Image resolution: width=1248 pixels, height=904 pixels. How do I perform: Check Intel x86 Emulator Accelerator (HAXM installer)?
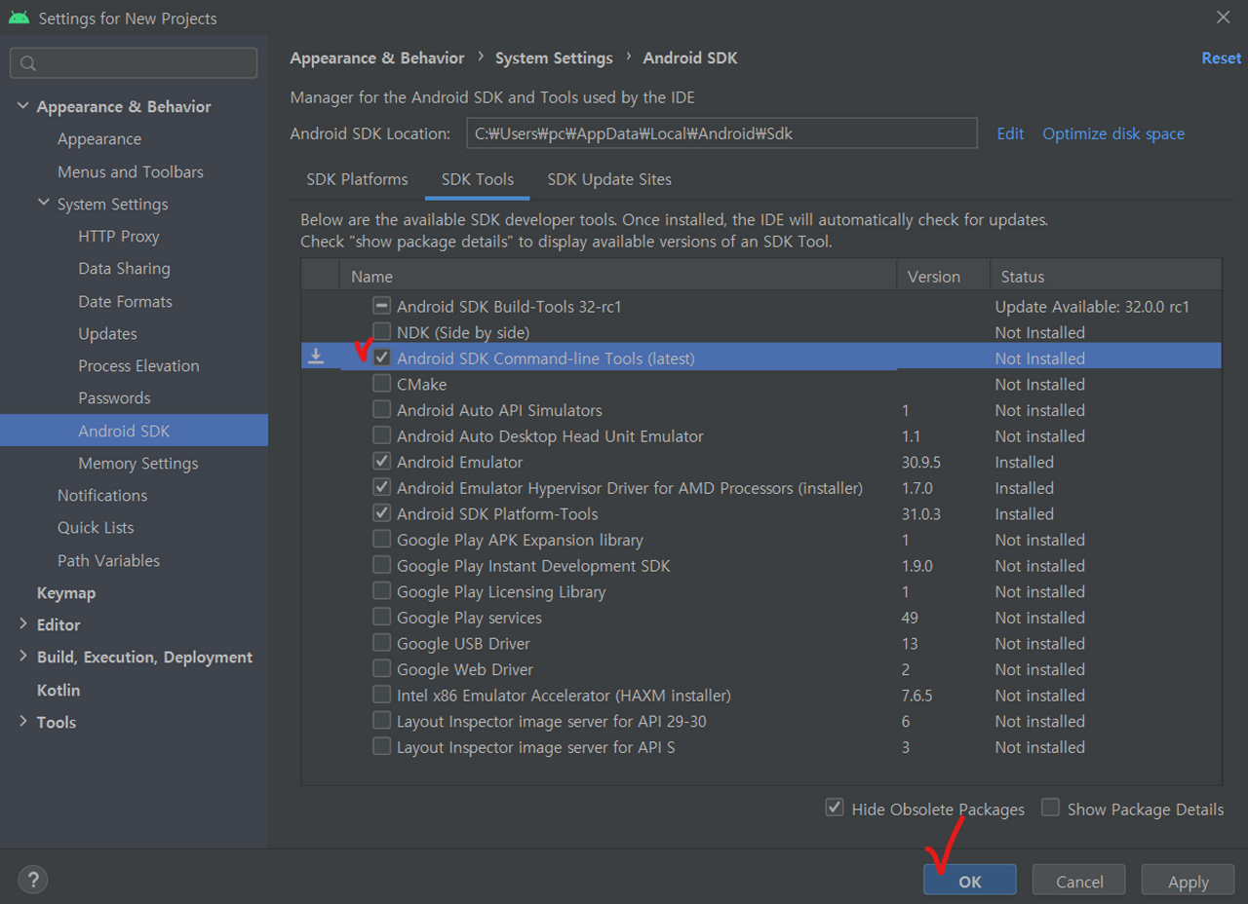pos(382,695)
